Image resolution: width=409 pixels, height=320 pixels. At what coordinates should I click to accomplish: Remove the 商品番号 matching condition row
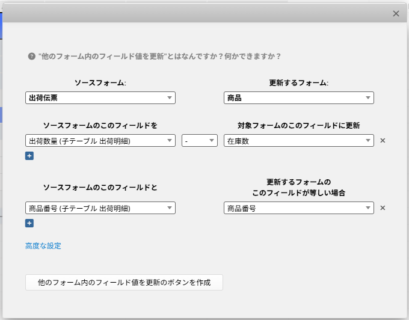coord(383,208)
